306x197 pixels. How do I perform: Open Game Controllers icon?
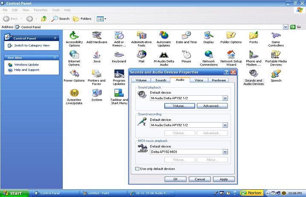click(x=276, y=39)
